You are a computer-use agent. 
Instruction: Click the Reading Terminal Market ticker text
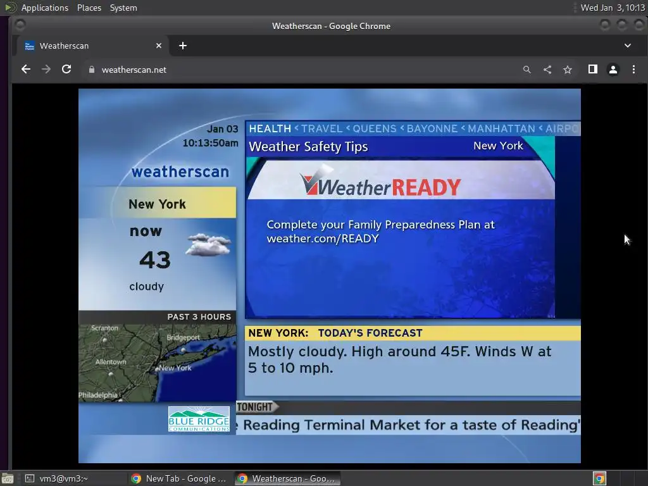tap(409, 425)
